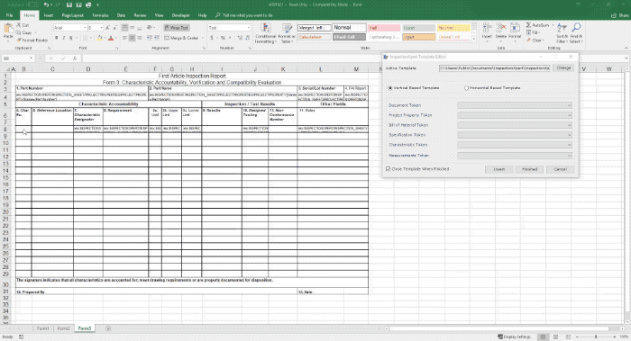Click the Insert button in Template Editor dialog

[x=499, y=169]
